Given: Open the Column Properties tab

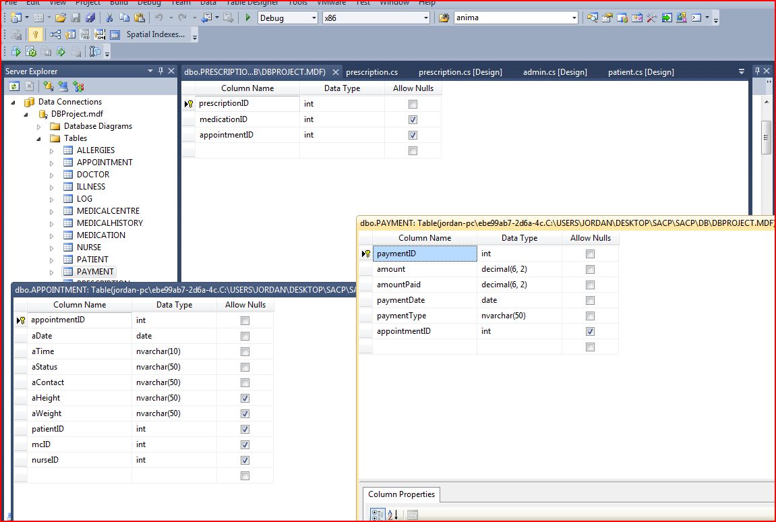Looking at the screenshot, I should point(401,494).
